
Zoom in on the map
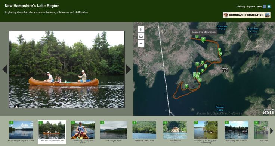pyautogui.click(x=141, y=29)
